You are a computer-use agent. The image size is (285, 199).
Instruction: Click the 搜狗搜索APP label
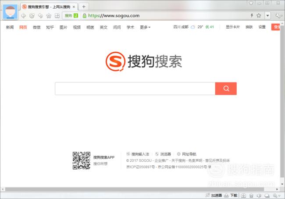coord(104,157)
